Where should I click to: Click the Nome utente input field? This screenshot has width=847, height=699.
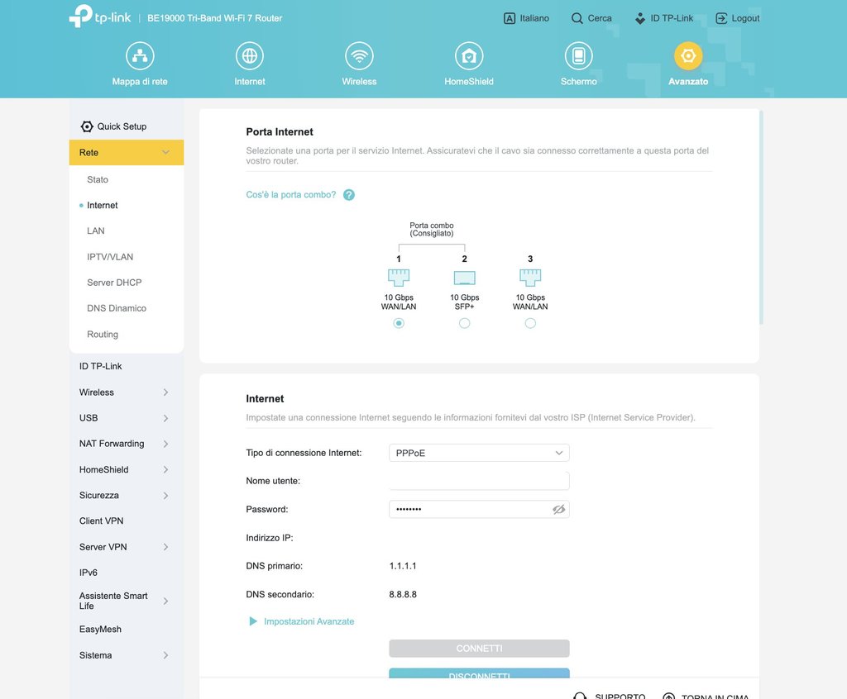[479, 481]
